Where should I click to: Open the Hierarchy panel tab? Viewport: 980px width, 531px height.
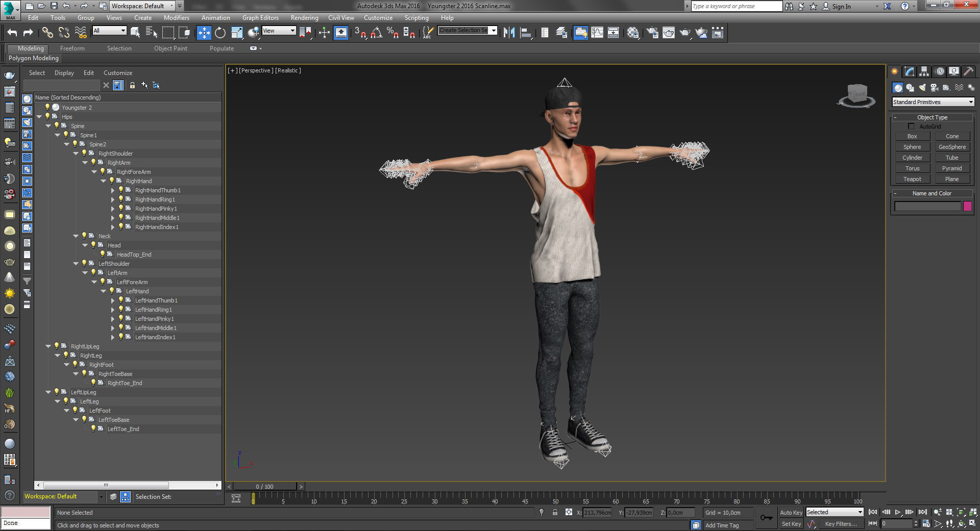coord(924,71)
